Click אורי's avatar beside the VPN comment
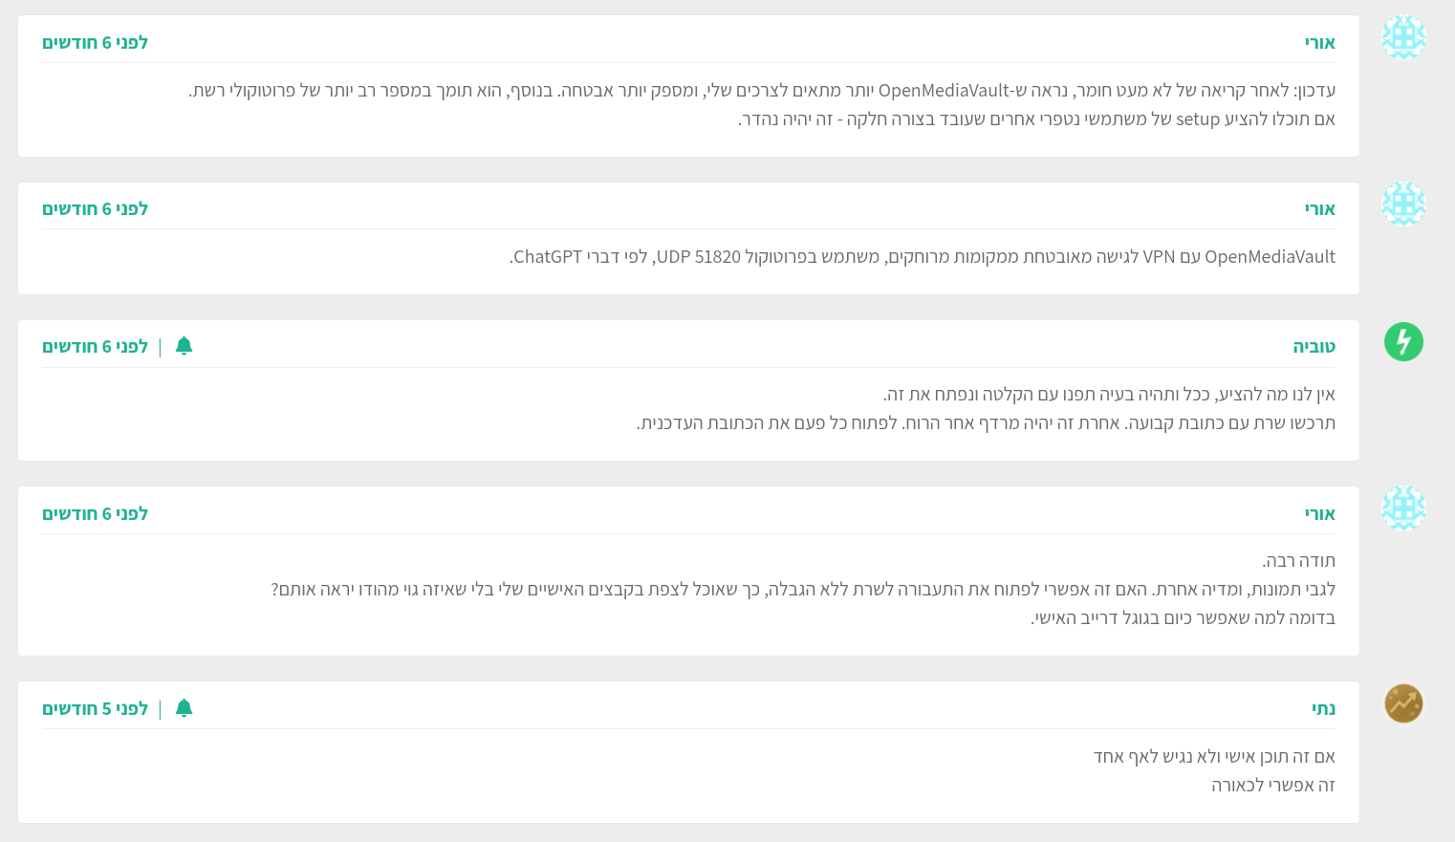The image size is (1455, 842). tap(1403, 205)
